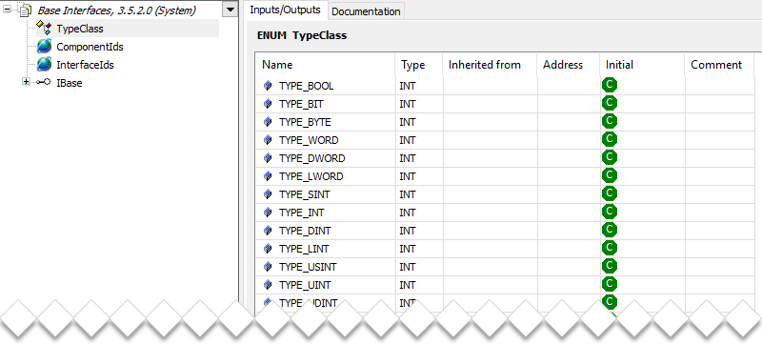
Task: Click the Address column header
Action: click(568, 65)
